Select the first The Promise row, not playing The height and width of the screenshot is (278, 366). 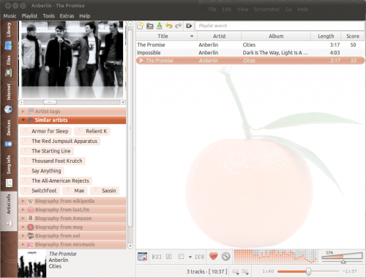250,45
